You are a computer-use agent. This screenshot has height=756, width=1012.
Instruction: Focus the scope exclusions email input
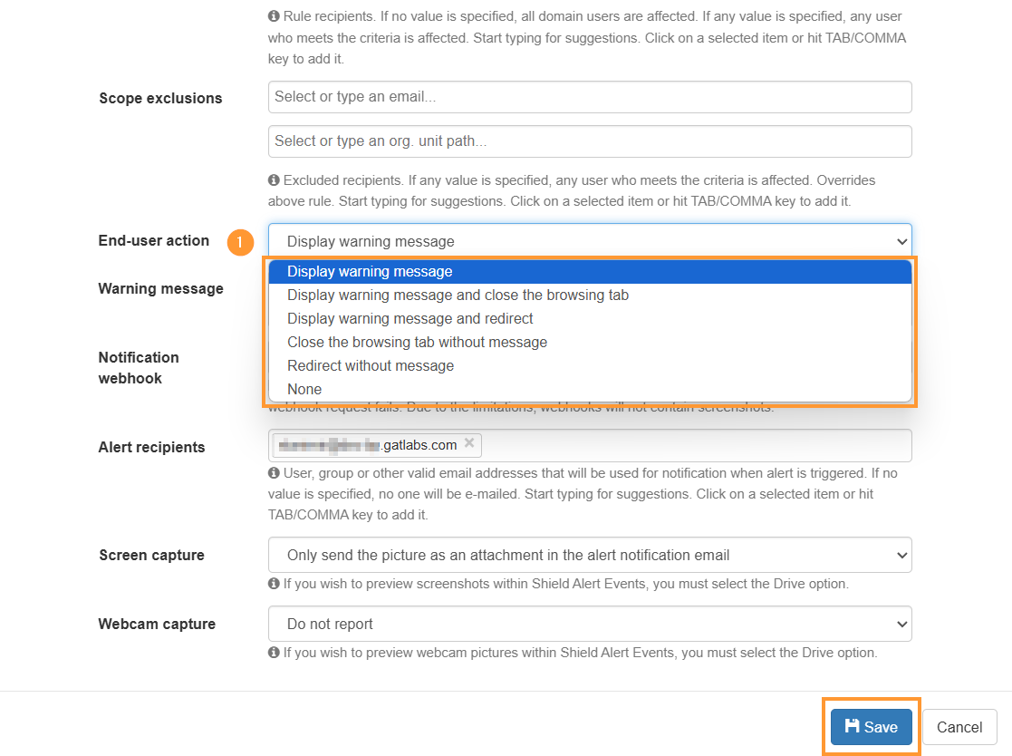(590, 97)
